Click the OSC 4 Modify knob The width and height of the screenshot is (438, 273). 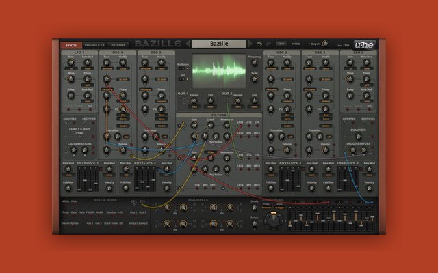click(x=326, y=63)
